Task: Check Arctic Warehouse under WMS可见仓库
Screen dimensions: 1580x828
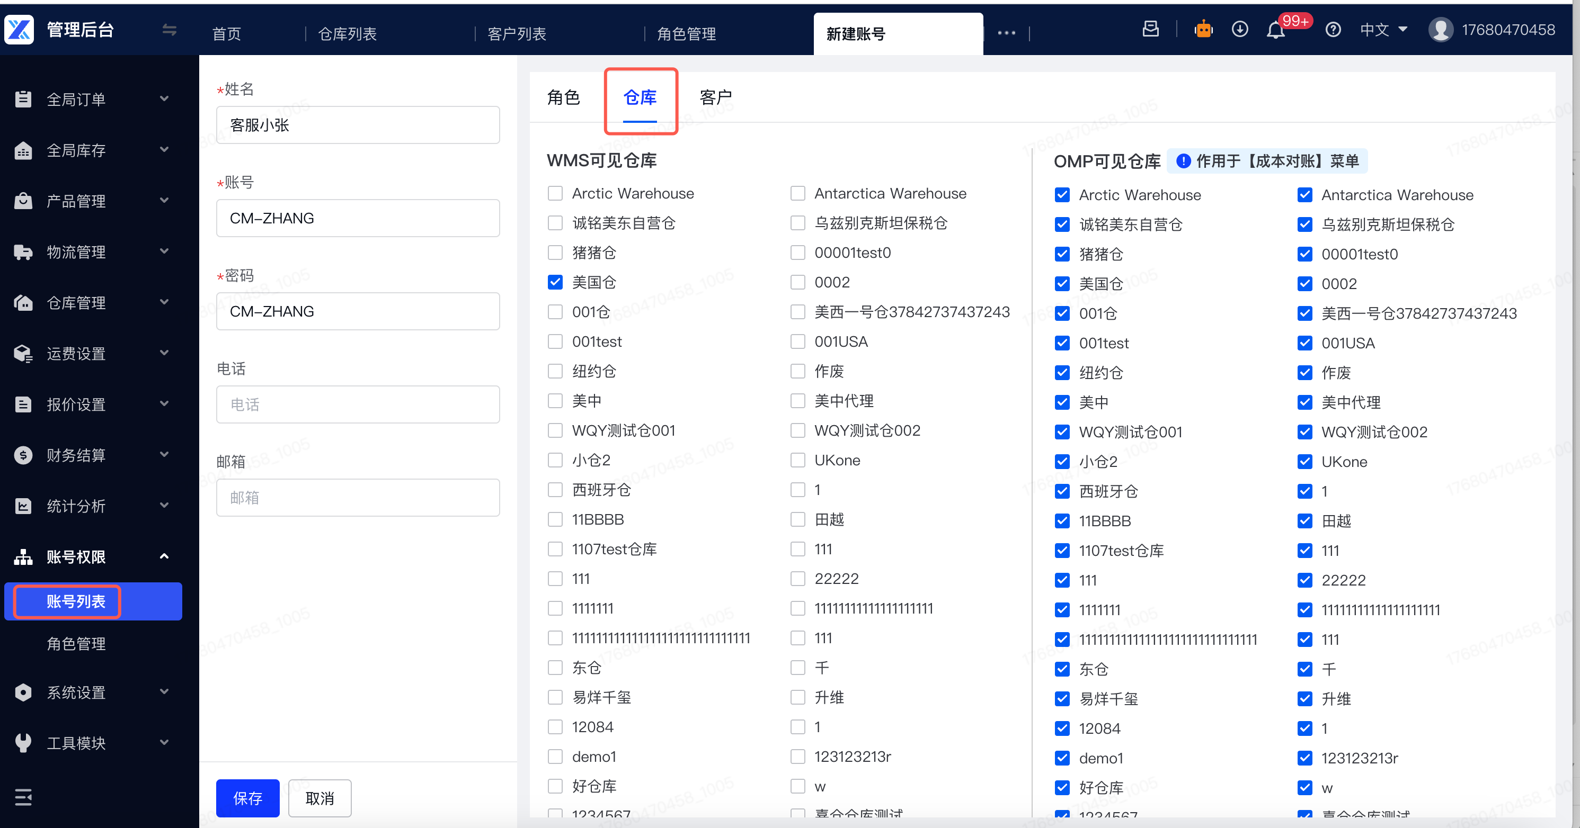Action: pyautogui.click(x=555, y=193)
